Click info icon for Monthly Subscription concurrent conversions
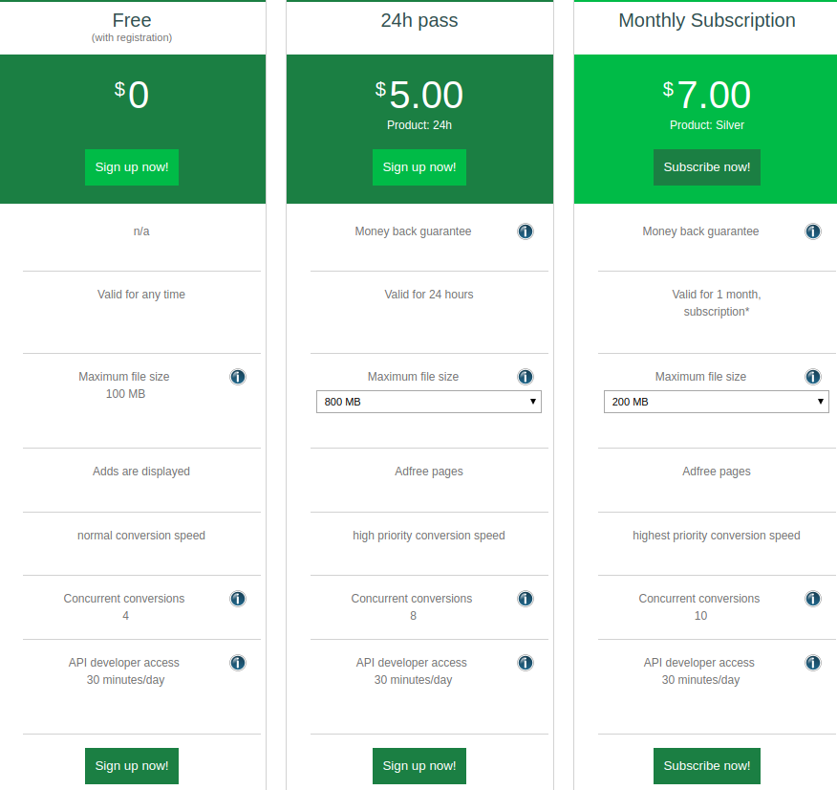This screenshot has height=790, width=837. (x=812, y=599)
